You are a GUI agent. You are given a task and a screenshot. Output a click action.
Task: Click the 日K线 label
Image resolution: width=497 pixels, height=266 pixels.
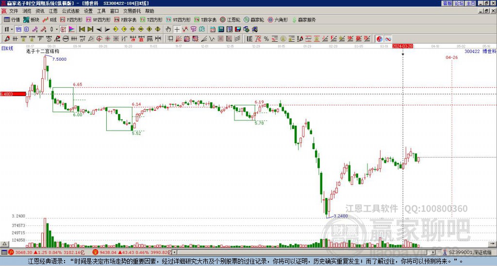click(7, 49)
